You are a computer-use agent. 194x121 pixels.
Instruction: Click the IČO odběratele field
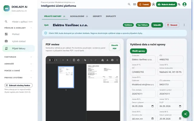pyautogui.click(x=170, y=84)
